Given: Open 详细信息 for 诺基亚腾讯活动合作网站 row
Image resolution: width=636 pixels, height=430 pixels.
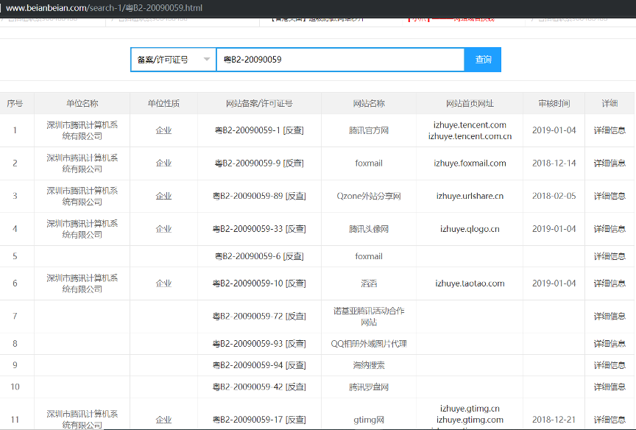Looking at the screenshot, I should coord(609,316).
